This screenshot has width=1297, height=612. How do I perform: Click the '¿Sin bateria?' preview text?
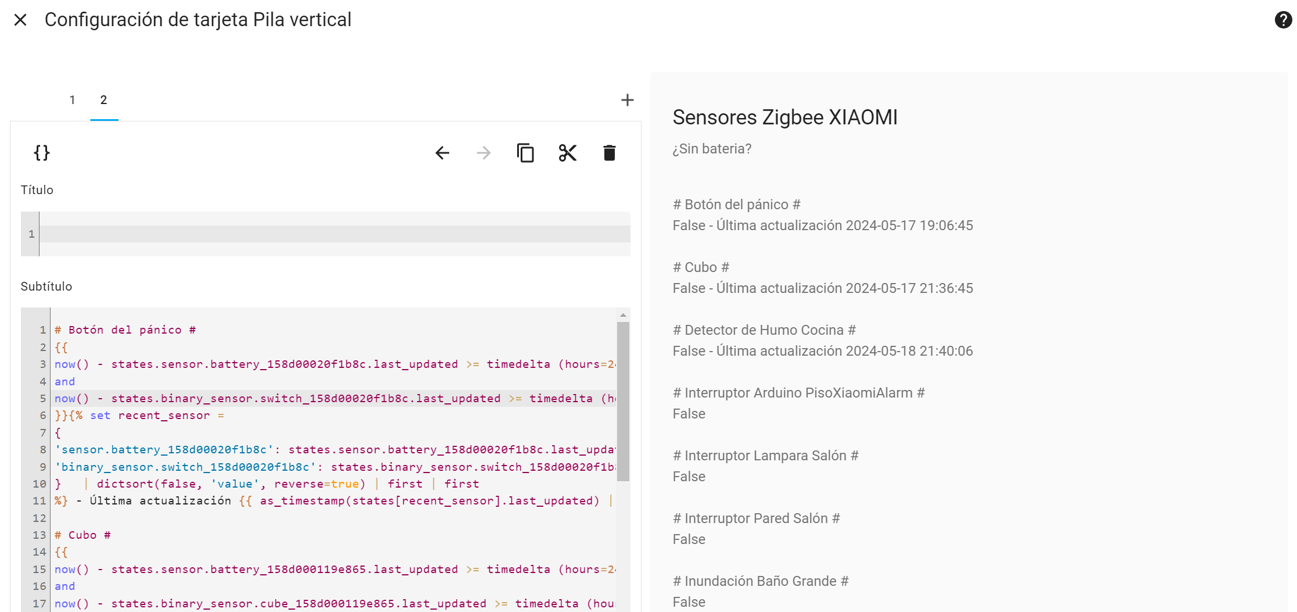click(x=711, y=149)
